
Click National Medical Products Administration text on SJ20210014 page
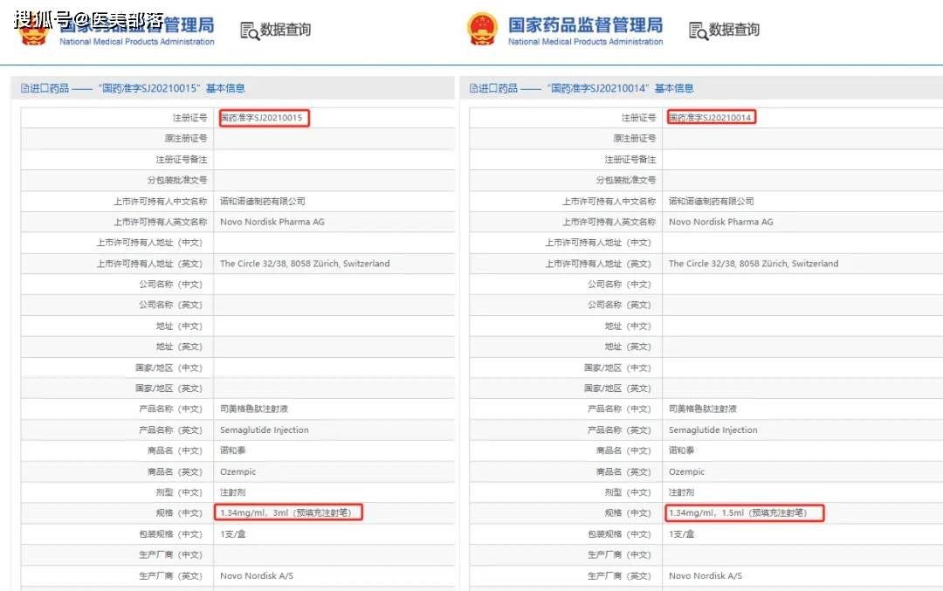[x=585, y=42]
